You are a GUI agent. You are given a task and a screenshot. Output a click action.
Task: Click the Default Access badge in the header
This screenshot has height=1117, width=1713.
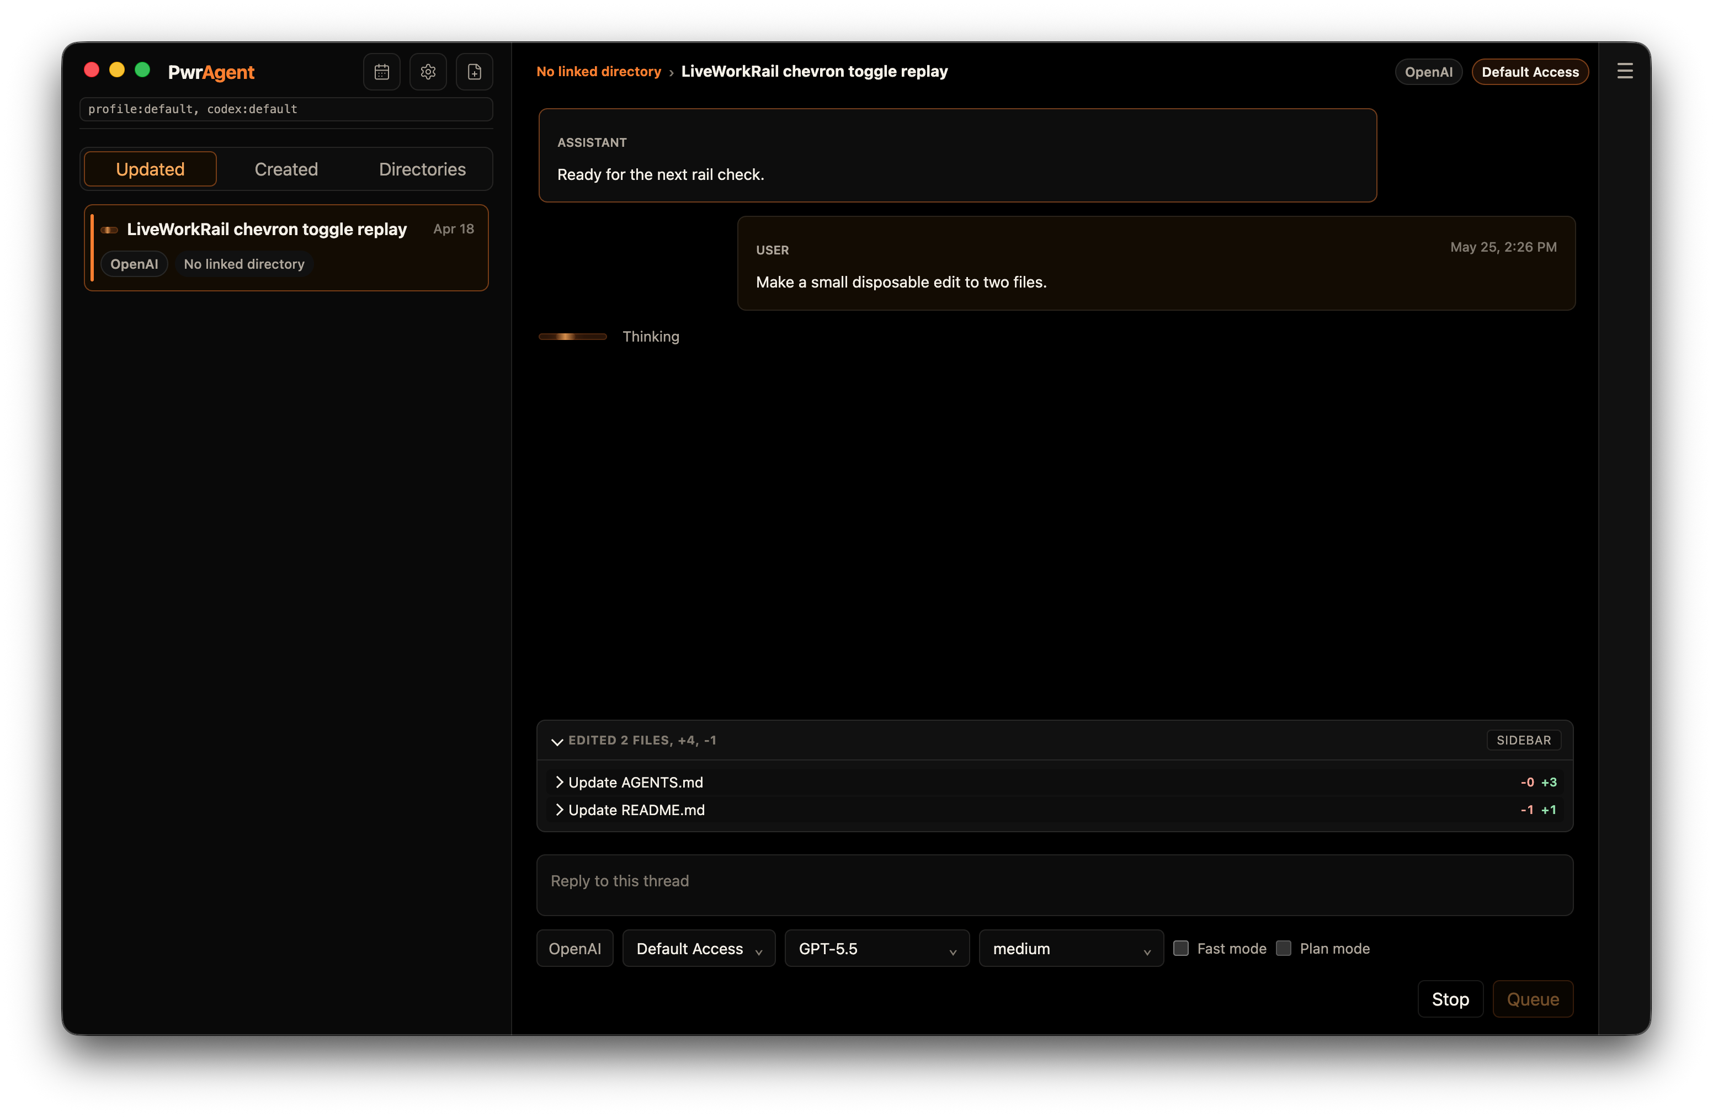click(x=1530, y=72)
